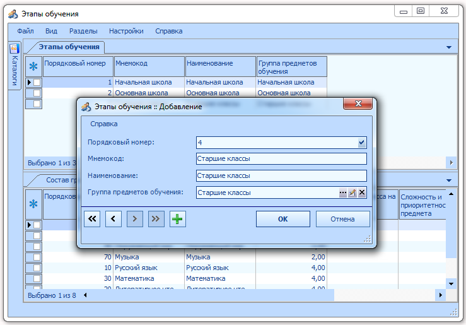
Task: Click the Наименование input field
Action: point(281,175)
